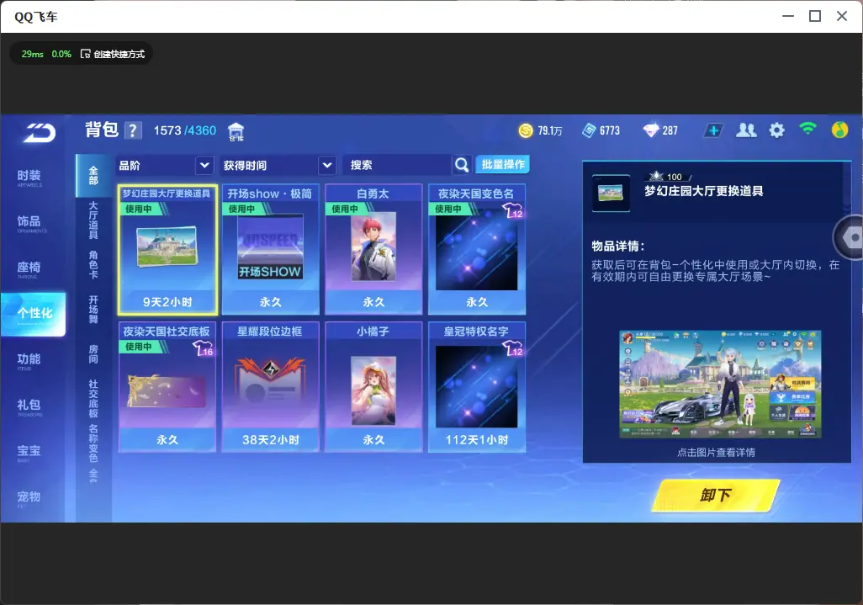Open the settings gear icon
Image resolution: width=863 pixels, height=605 pixels.
point(776,130)
